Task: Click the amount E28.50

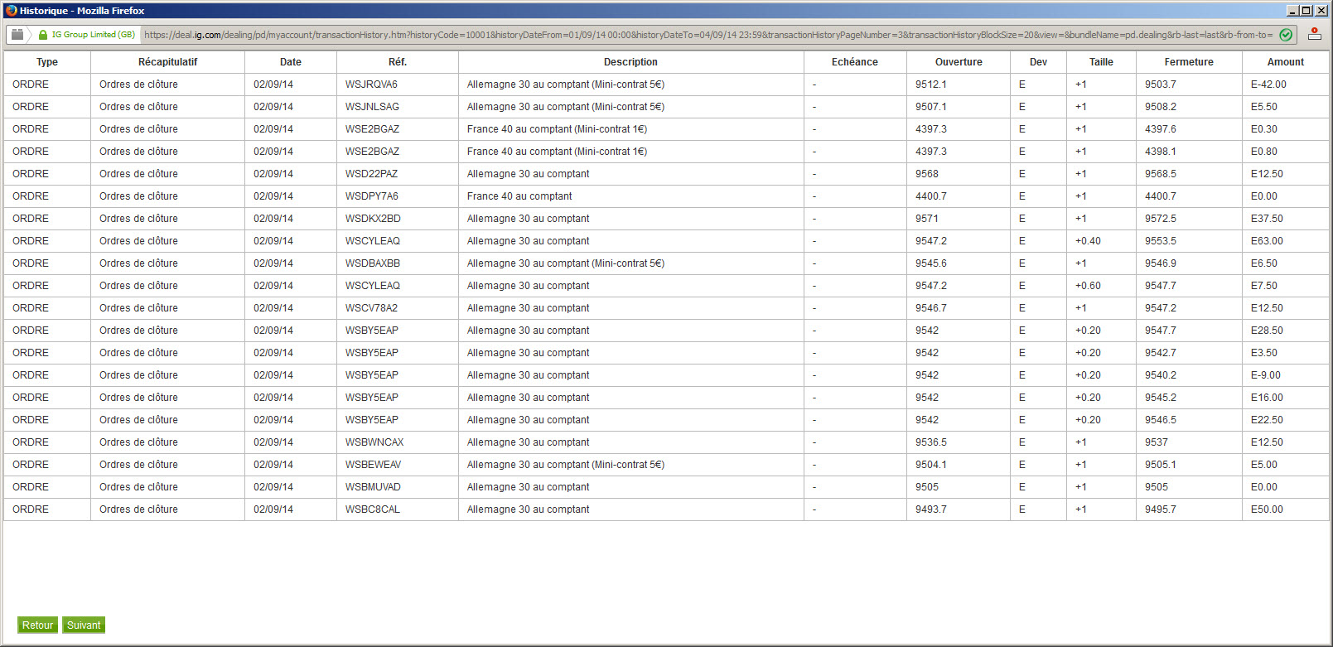Action: [1267, 331]
